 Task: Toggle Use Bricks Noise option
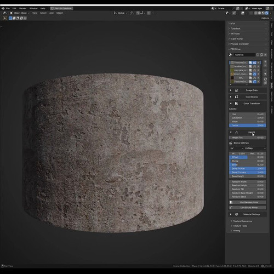(x=248, y=208)
